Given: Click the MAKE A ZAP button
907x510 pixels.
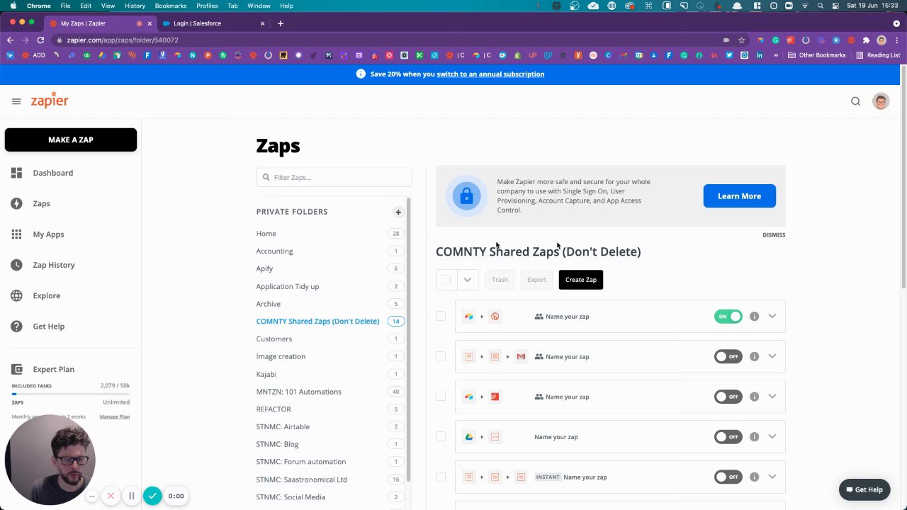Looking at the screenshot, I should click(x=71, y=140).
